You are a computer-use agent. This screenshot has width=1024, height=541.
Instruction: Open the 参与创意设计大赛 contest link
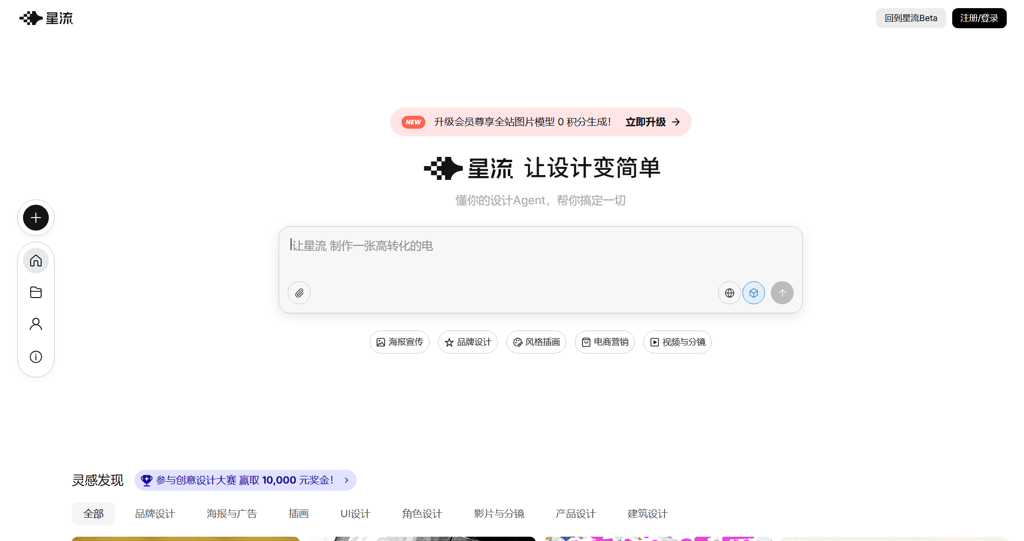[x=245, y=480]
